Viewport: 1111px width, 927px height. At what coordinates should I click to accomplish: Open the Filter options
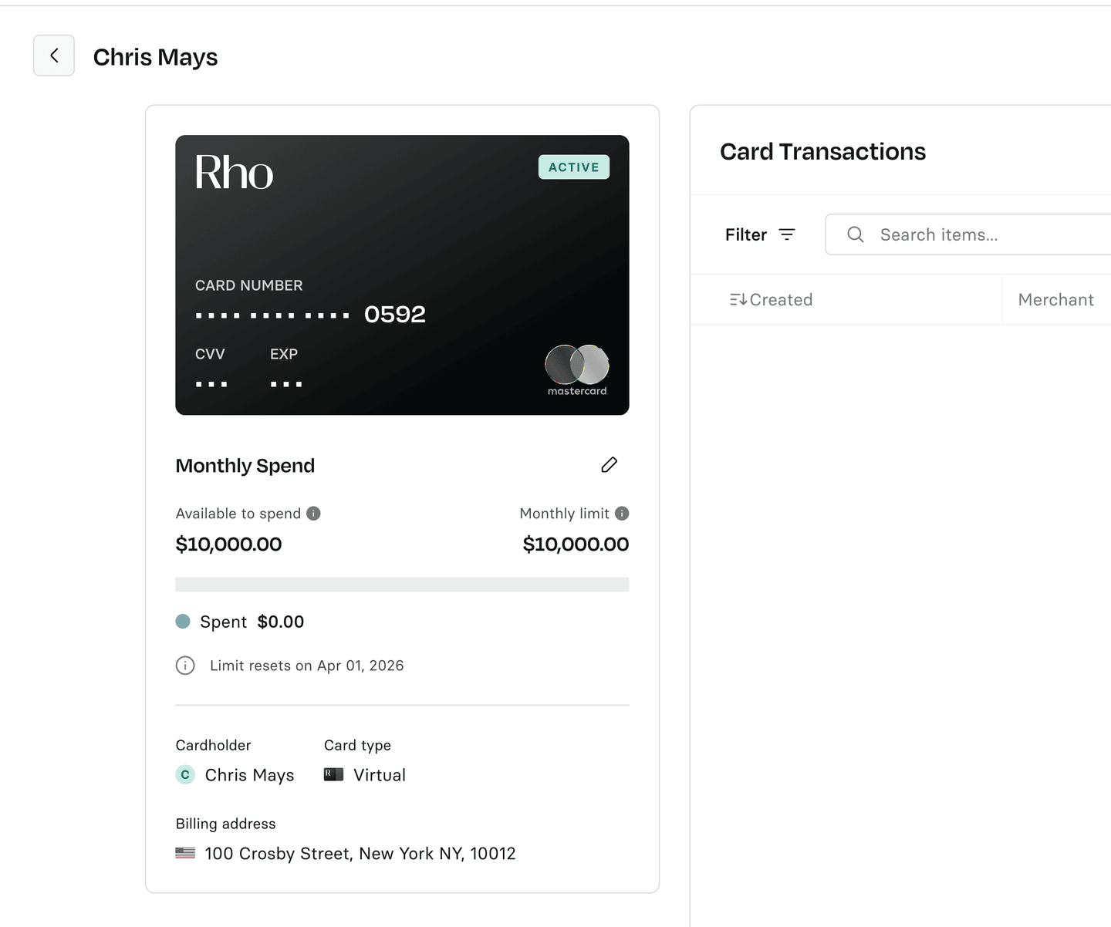tap(759, 234)
